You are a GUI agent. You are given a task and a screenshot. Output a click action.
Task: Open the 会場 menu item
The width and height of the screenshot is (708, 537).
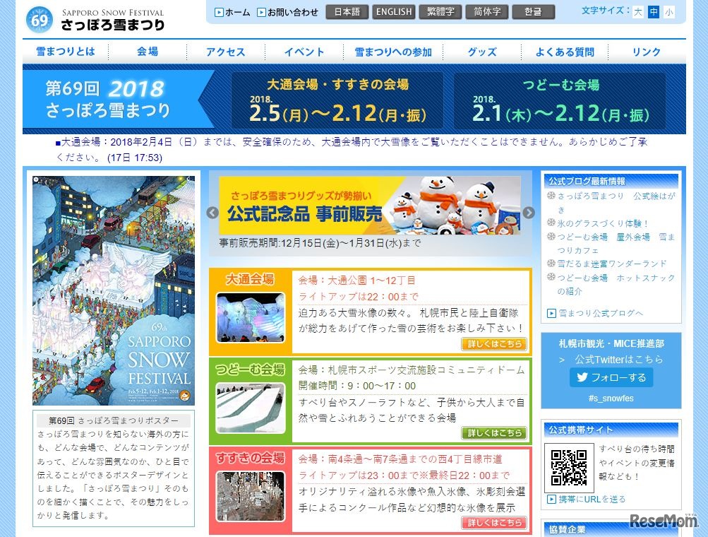click(x=148, y=52)
